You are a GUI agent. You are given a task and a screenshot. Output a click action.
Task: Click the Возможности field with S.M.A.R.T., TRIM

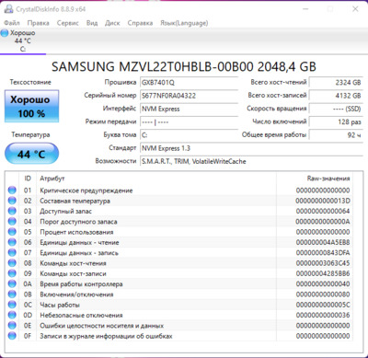pos(251,161)
